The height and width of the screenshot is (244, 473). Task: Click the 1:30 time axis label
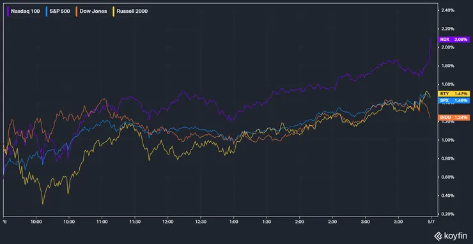[267, 222]
